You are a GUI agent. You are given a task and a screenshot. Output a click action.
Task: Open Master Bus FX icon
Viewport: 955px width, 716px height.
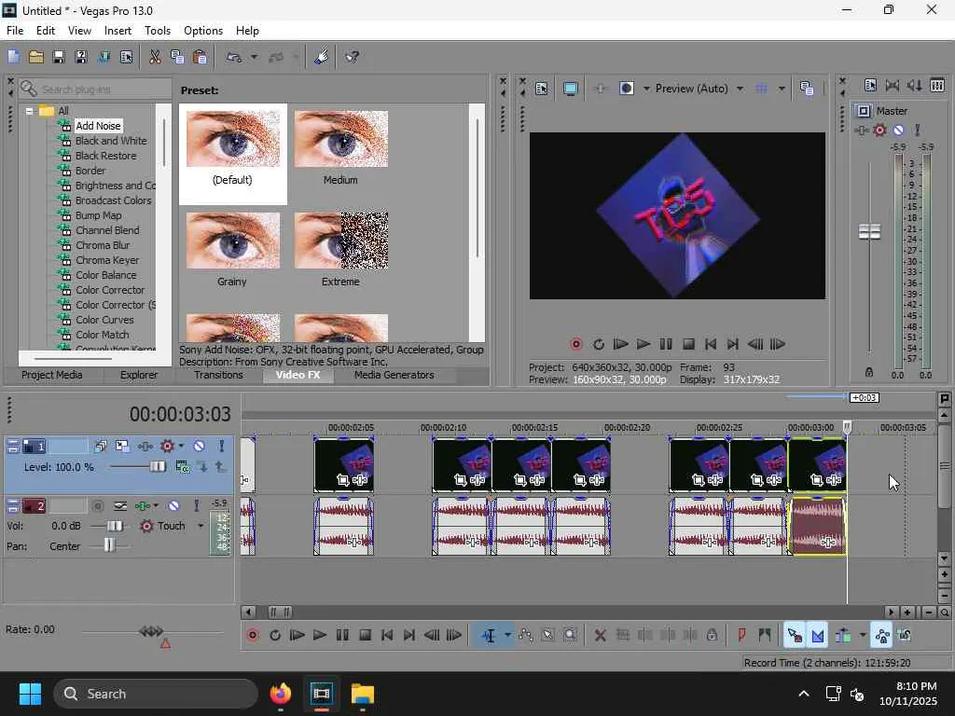861,130
